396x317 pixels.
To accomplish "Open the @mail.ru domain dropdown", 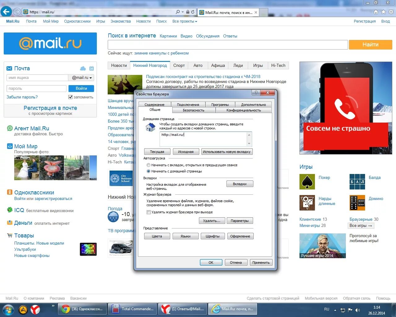I will [81, 78].
